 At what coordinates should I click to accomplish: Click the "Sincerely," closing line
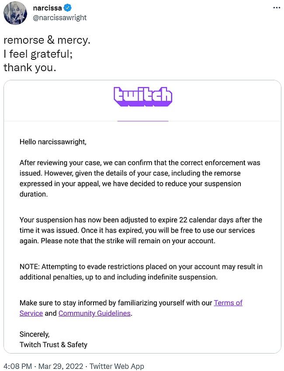click(35, 334)
